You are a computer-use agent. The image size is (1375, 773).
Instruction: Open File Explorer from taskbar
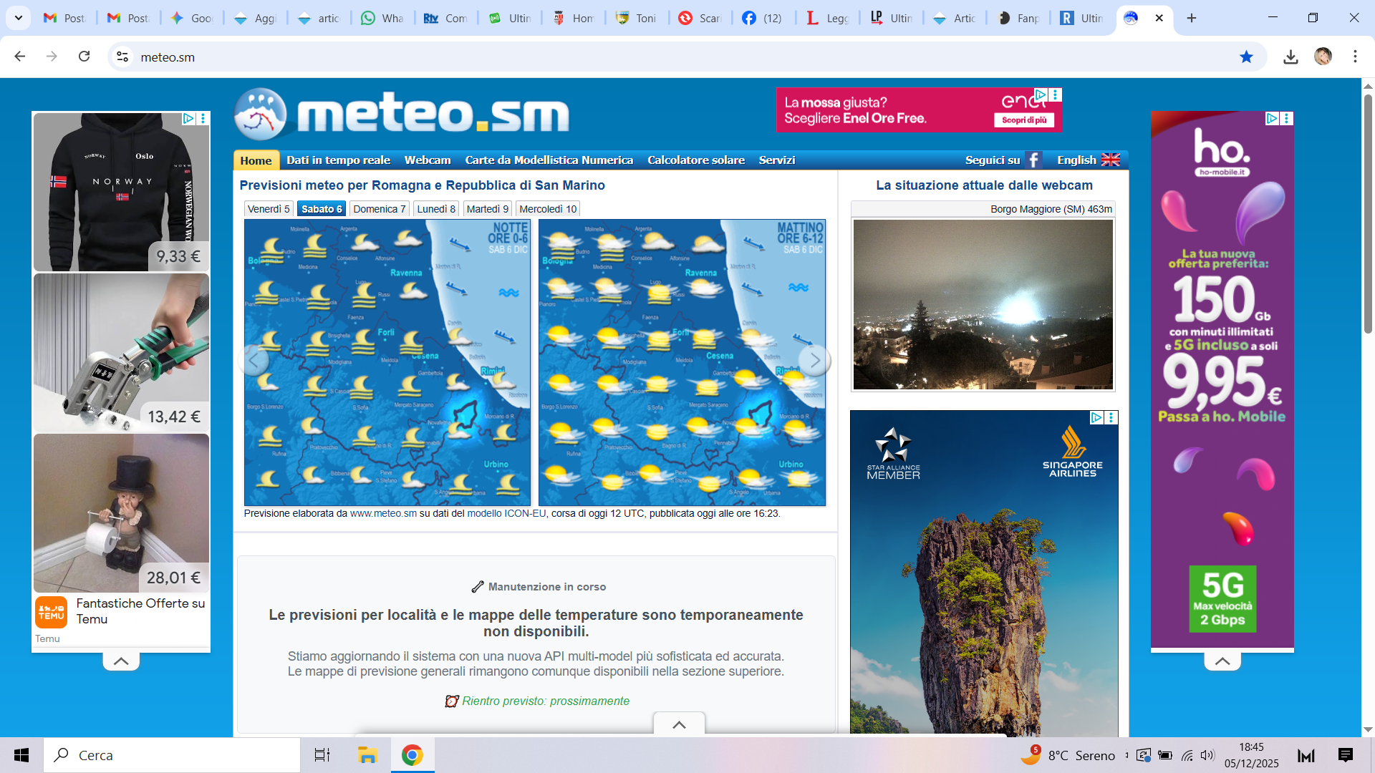tap(367, 755)
